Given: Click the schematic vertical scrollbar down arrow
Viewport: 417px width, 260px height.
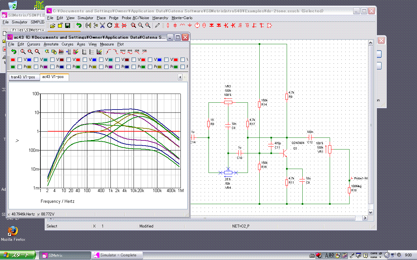Looking at the screenshot, I should click(x=370, y=212).
